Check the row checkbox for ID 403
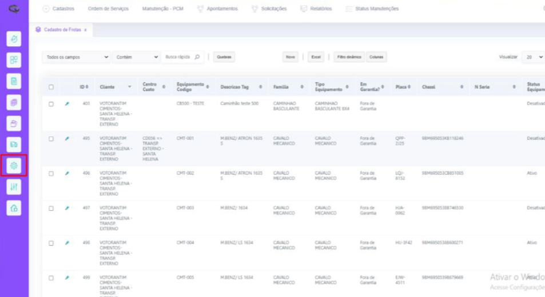545x297 pixels. coord(51,104)
